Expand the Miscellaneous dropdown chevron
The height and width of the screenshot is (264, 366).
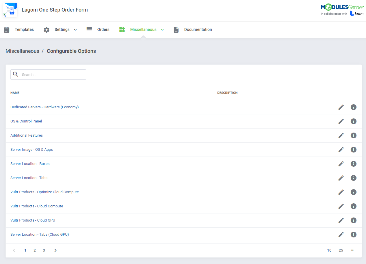point(162,30)
